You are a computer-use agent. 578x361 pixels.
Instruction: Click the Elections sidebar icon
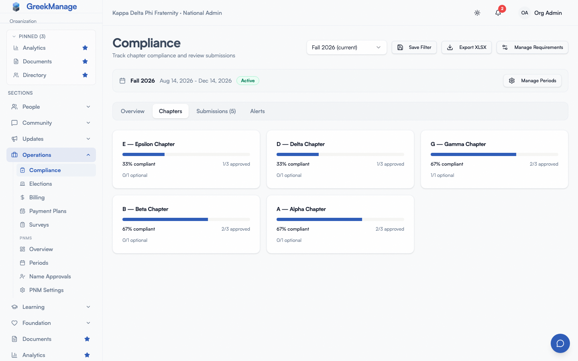(22, 184)
